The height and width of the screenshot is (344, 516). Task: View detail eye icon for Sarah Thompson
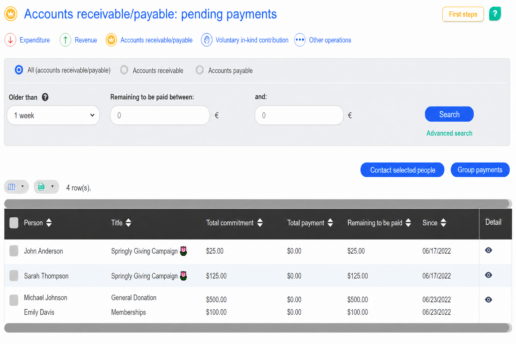click(x=488, y=275)
